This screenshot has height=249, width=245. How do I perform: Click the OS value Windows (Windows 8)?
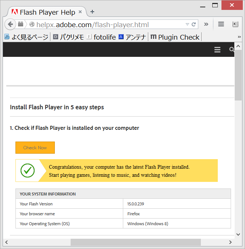pyautogui.click(x=148, y=224)
